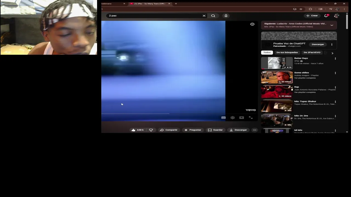The height and width of the screenshot is (197, 351).
Task: Click the 'Better Dayz' video title
Action: pyautogui.click(x=301, y=58)
